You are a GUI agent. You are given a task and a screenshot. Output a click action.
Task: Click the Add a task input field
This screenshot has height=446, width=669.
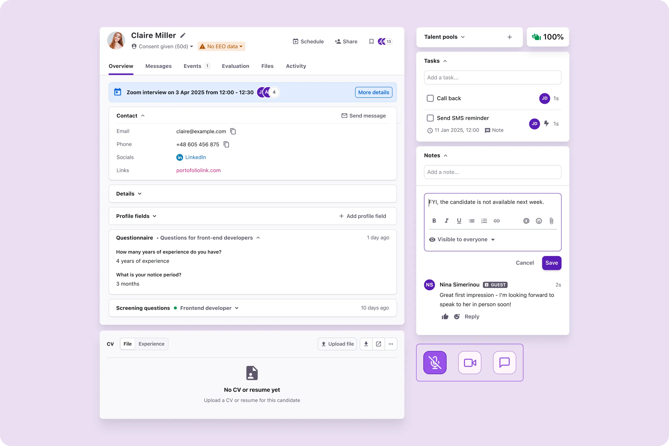point(492,78)
